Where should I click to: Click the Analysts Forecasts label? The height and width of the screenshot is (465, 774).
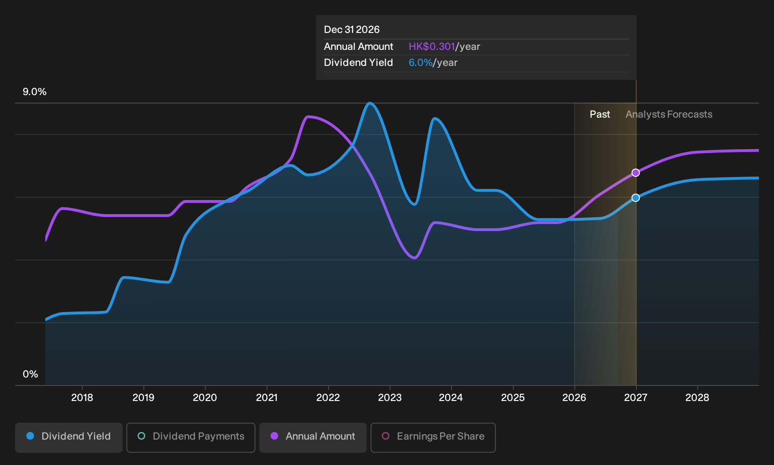coord(669,114)
